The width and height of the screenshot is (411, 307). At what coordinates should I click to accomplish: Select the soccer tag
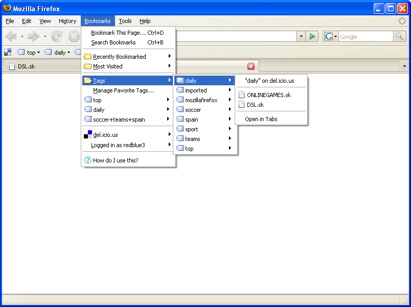pyautogui.click(x=204, y=110)
